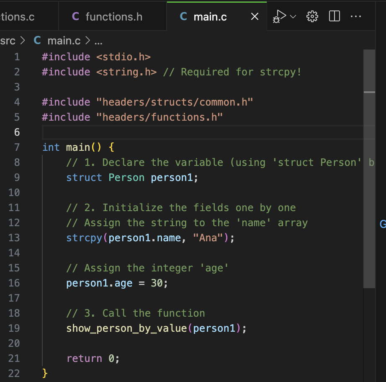
Task: Open the src folder breadcrumb
Action: pyautogui.click(x=8, y=41)
